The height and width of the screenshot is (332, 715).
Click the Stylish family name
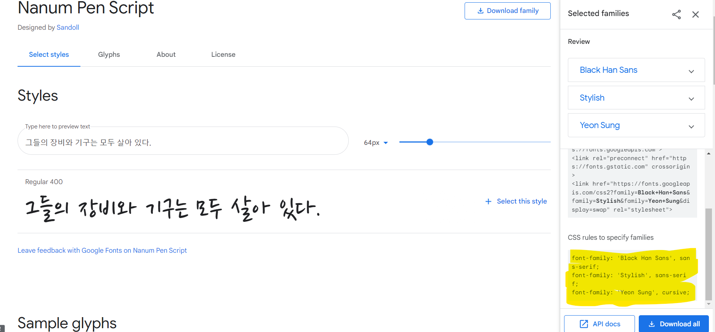pos(592,98)
